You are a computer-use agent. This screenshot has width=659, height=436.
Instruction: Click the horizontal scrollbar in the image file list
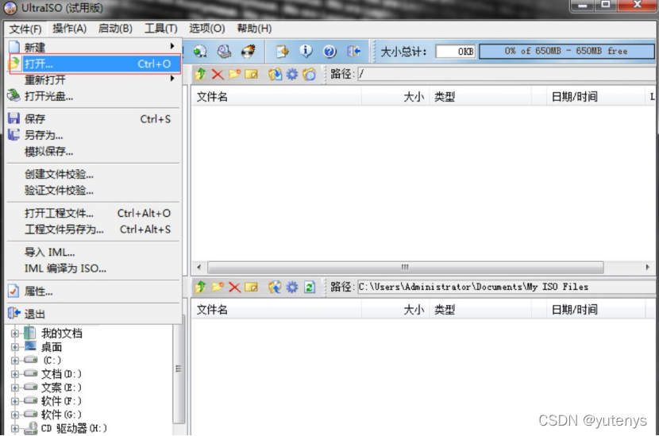pos(405,268)
